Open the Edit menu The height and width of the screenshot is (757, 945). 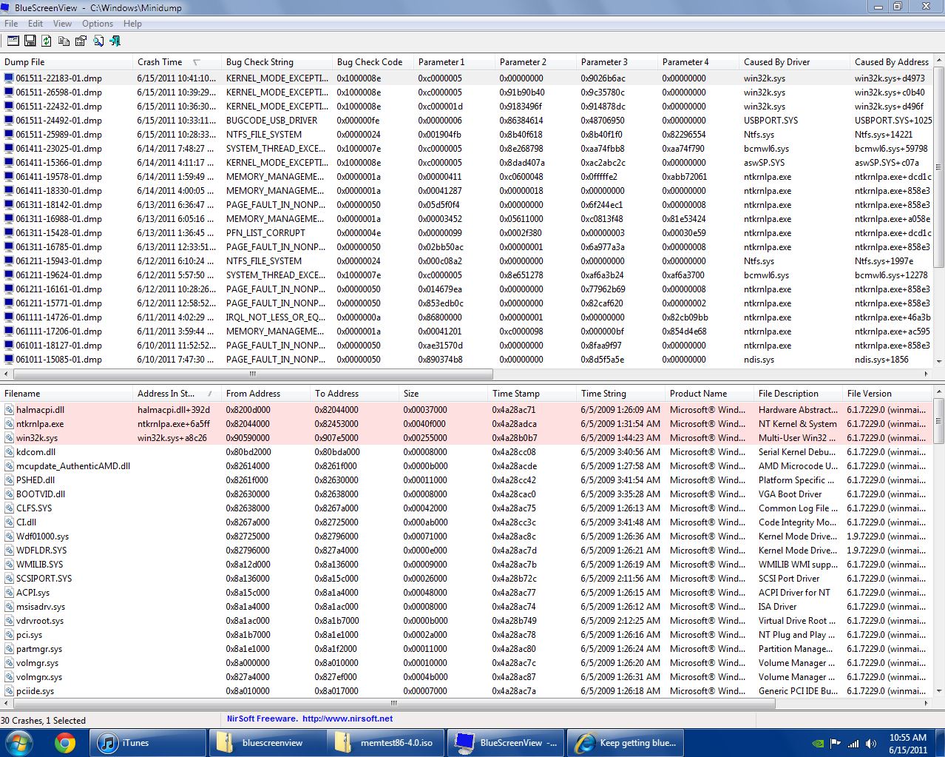[35, 24]
